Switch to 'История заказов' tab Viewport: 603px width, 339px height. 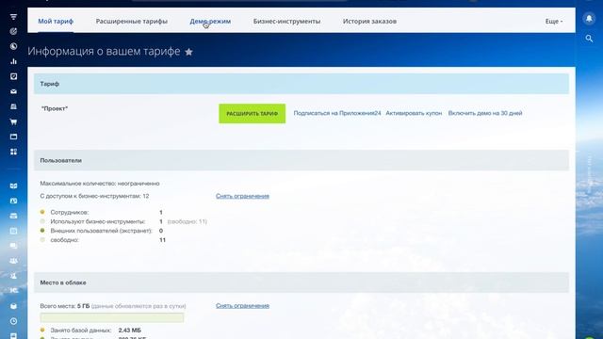(x=369, y=22)
